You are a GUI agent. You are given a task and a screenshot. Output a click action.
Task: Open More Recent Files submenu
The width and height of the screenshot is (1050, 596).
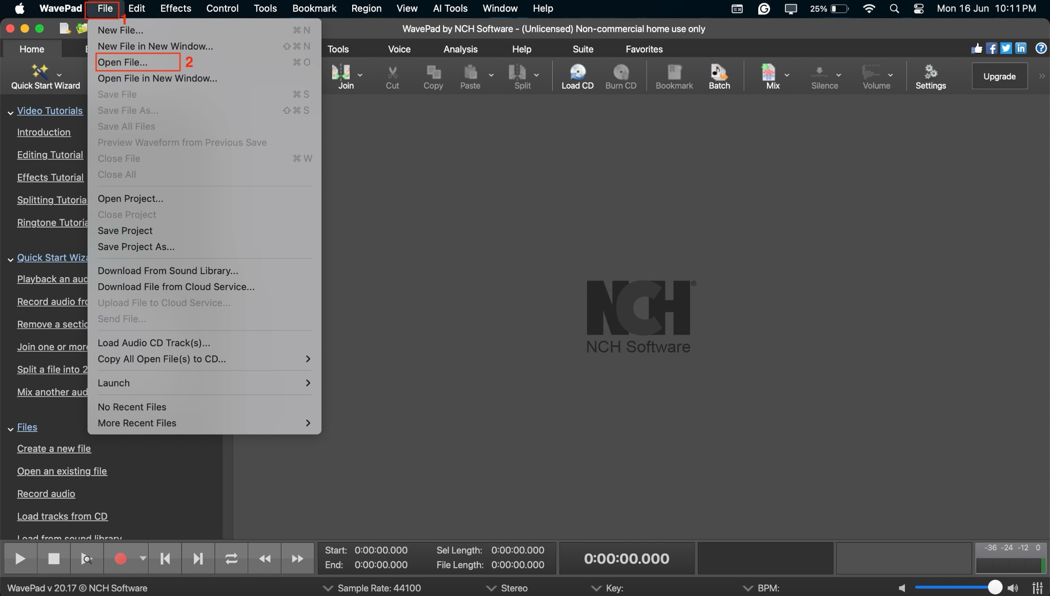click(x=204, y=423)
